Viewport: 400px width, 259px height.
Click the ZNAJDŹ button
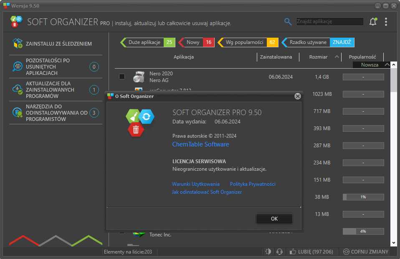click(342, 42)
